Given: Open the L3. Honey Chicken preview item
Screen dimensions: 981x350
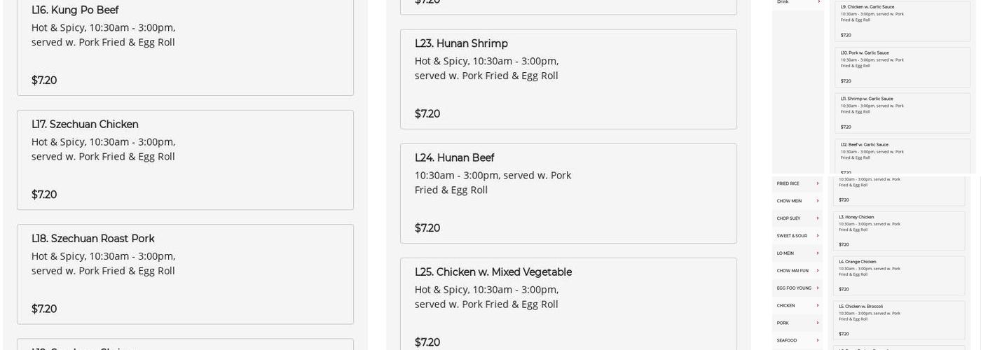Looking at the screenshot, I should click(898, 230).
